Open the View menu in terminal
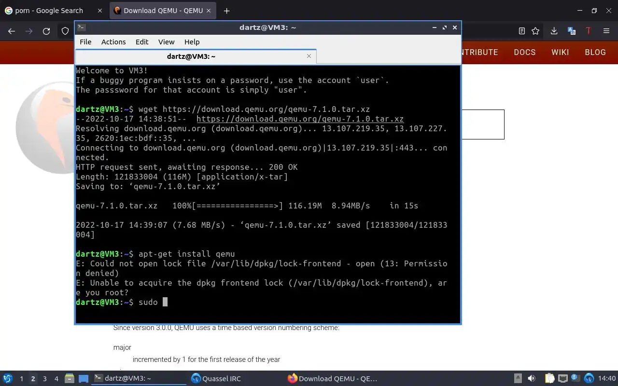The width and height of the screenshot is (618, 386). point(166,42)
